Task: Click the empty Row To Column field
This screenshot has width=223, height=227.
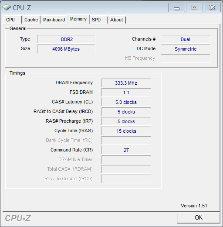Action: tap(126, 179)
